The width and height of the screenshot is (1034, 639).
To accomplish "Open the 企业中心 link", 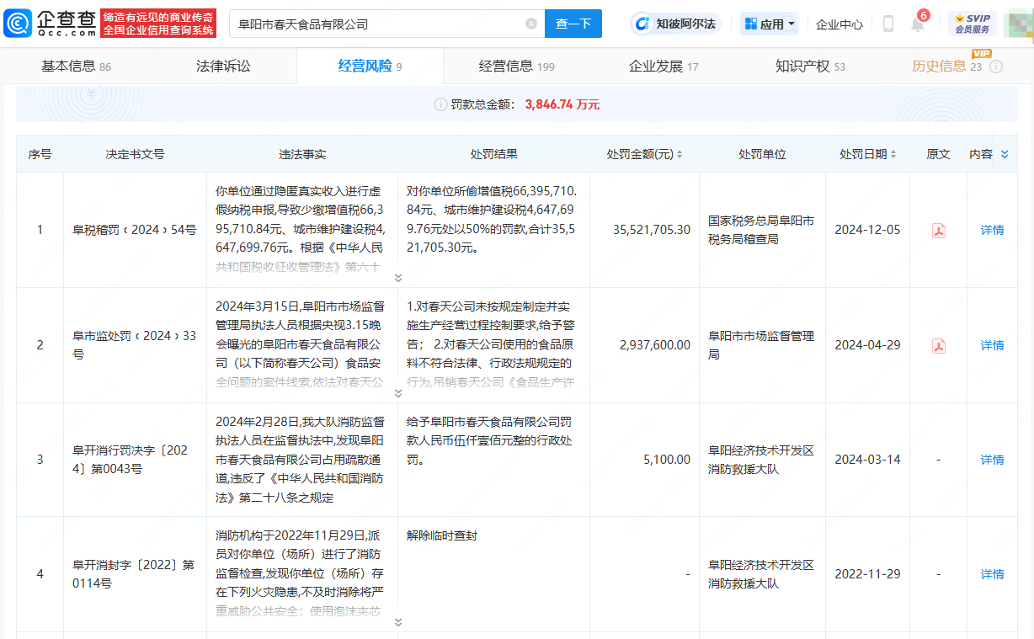I will click(x=839, y=24).
